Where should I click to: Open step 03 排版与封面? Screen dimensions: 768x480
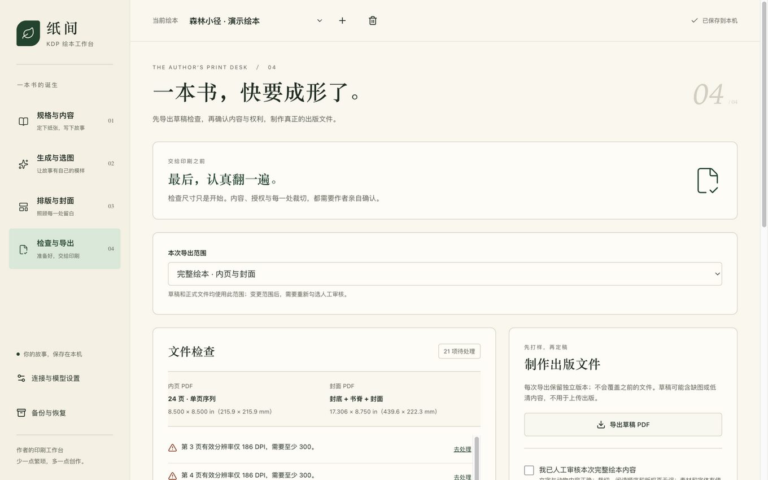[65, 206]
